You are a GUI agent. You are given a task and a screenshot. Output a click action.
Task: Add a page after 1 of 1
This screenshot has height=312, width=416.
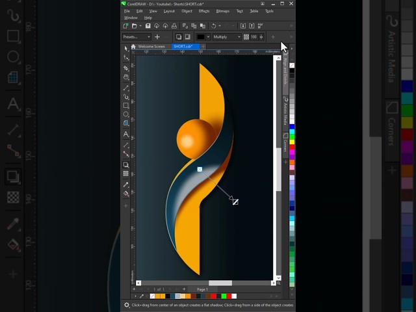pos(184,289)
